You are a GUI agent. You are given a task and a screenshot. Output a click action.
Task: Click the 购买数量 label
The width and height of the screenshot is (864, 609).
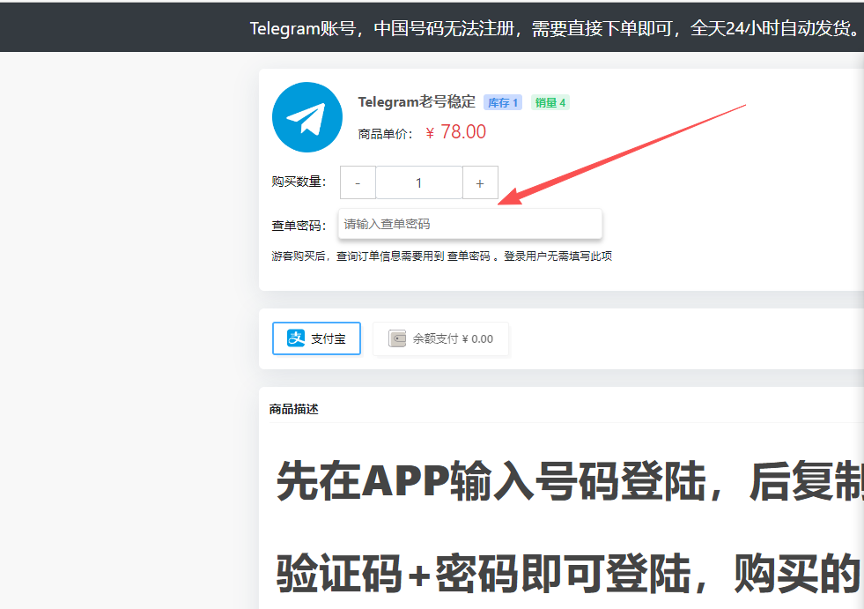[x=299, y=182]
